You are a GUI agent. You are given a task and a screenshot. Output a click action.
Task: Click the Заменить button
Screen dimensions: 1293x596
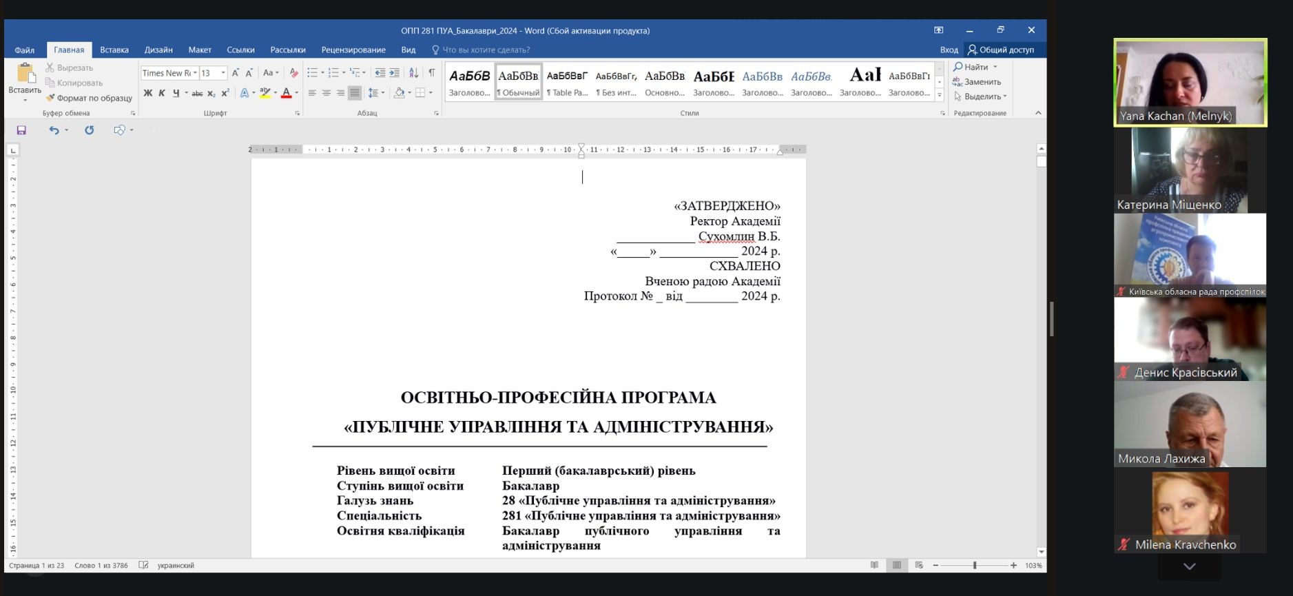point(977,81)
